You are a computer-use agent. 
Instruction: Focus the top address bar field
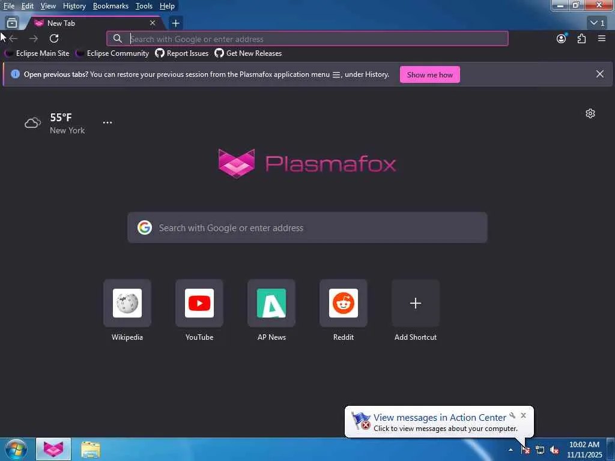click(x=307, y=39)
